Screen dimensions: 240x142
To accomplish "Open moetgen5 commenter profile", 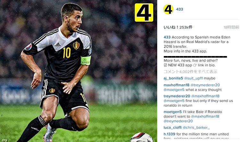I will [173, 112].
